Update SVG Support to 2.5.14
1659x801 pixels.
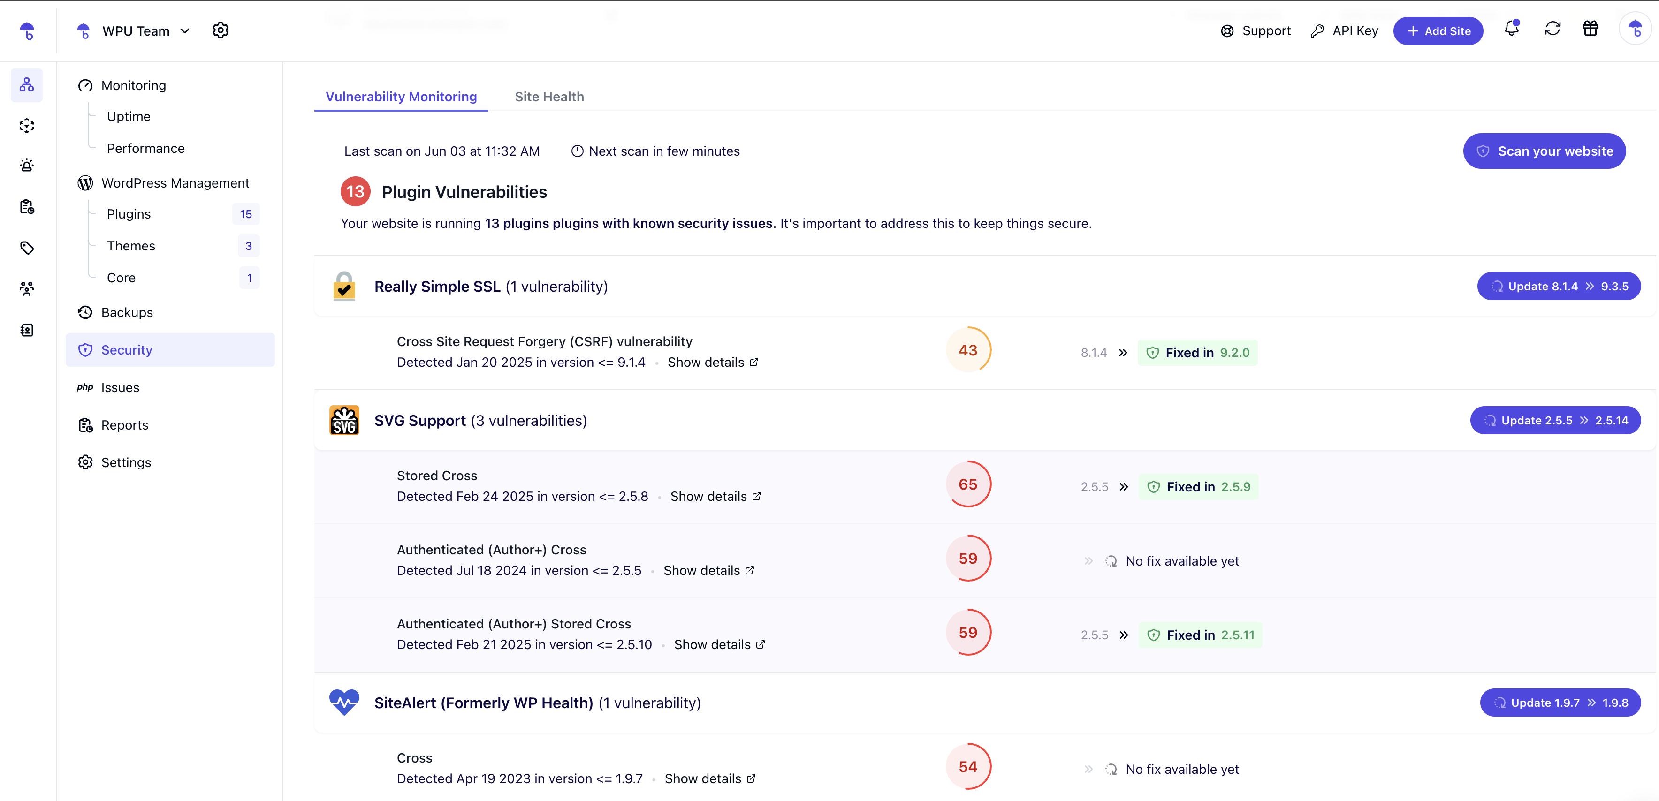[1555, 421]
